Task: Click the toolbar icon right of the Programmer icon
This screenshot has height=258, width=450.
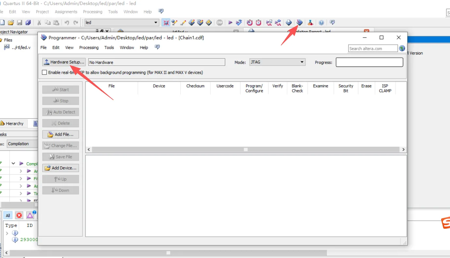Action: (310, 23)
